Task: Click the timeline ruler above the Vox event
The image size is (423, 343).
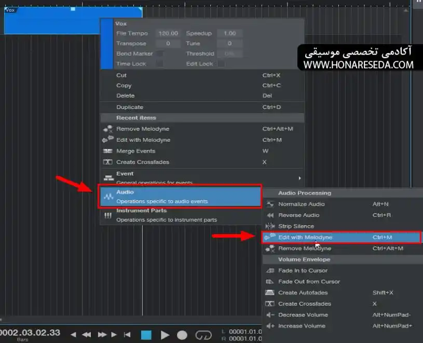Action: 73,3
